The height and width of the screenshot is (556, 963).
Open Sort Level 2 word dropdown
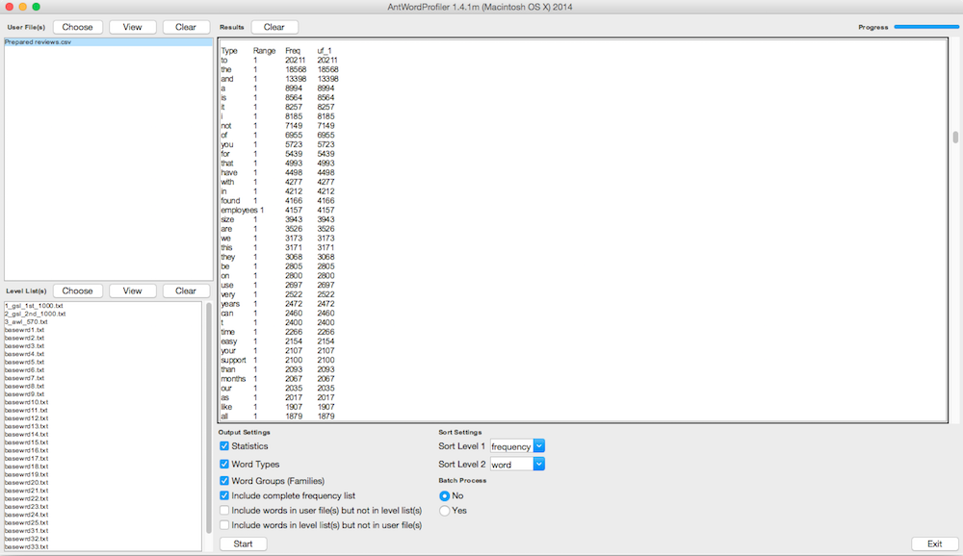coord(518,464)
